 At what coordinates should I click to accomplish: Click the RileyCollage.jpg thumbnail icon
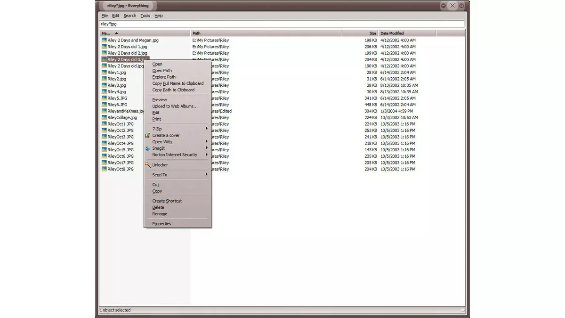point(104,117)
